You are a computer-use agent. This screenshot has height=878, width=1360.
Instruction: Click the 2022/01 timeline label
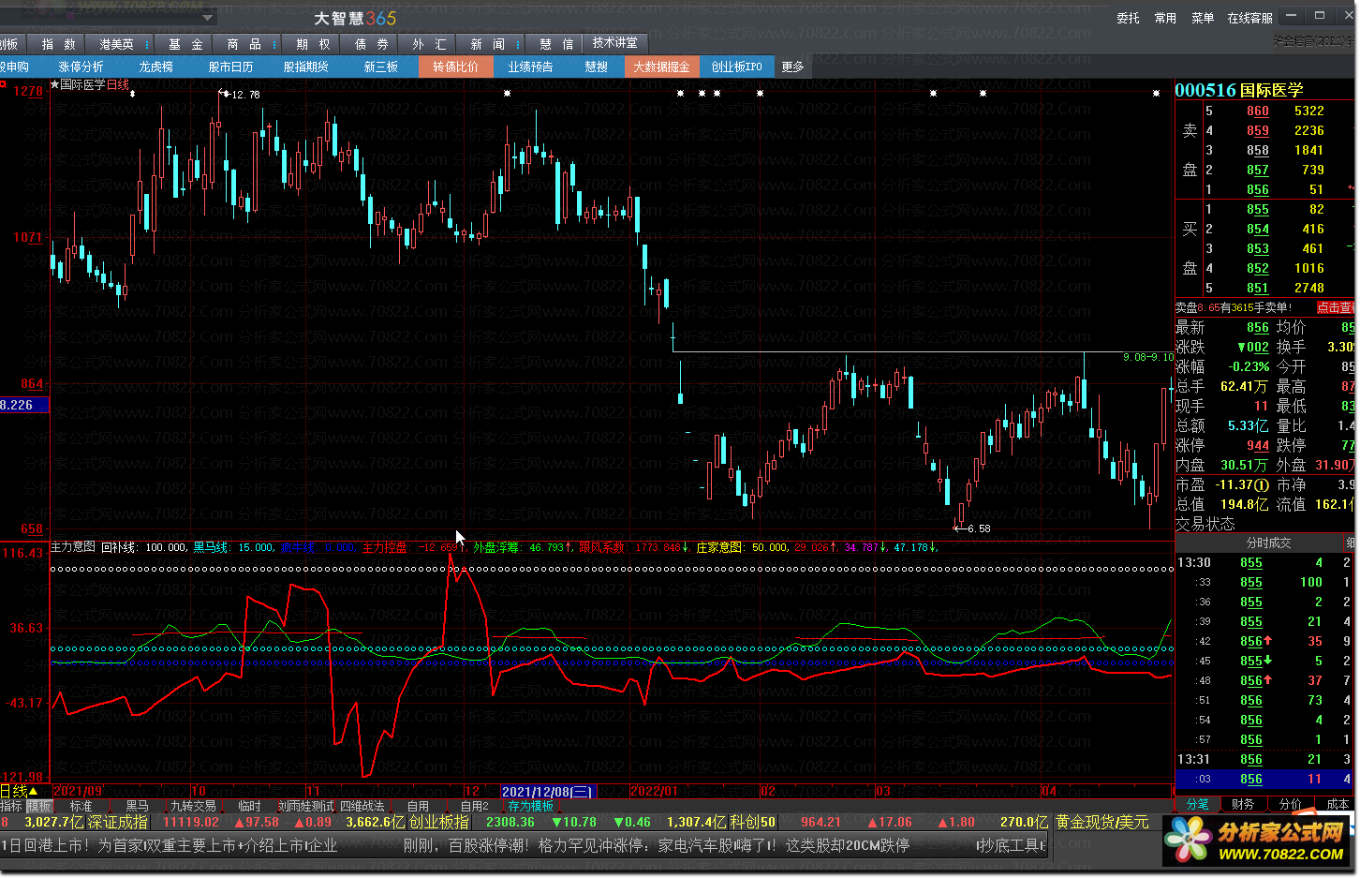pos(654,792)
